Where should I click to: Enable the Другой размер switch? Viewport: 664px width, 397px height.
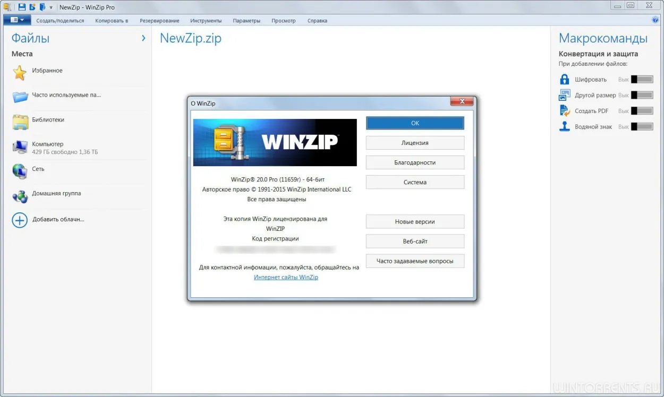[x=642, y=95]
